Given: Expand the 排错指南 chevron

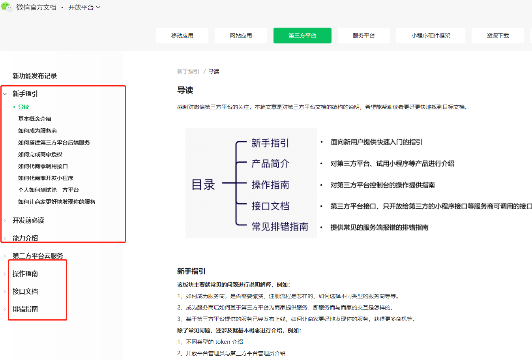Looking at the screenshot, I should click(x=5, y=309).
